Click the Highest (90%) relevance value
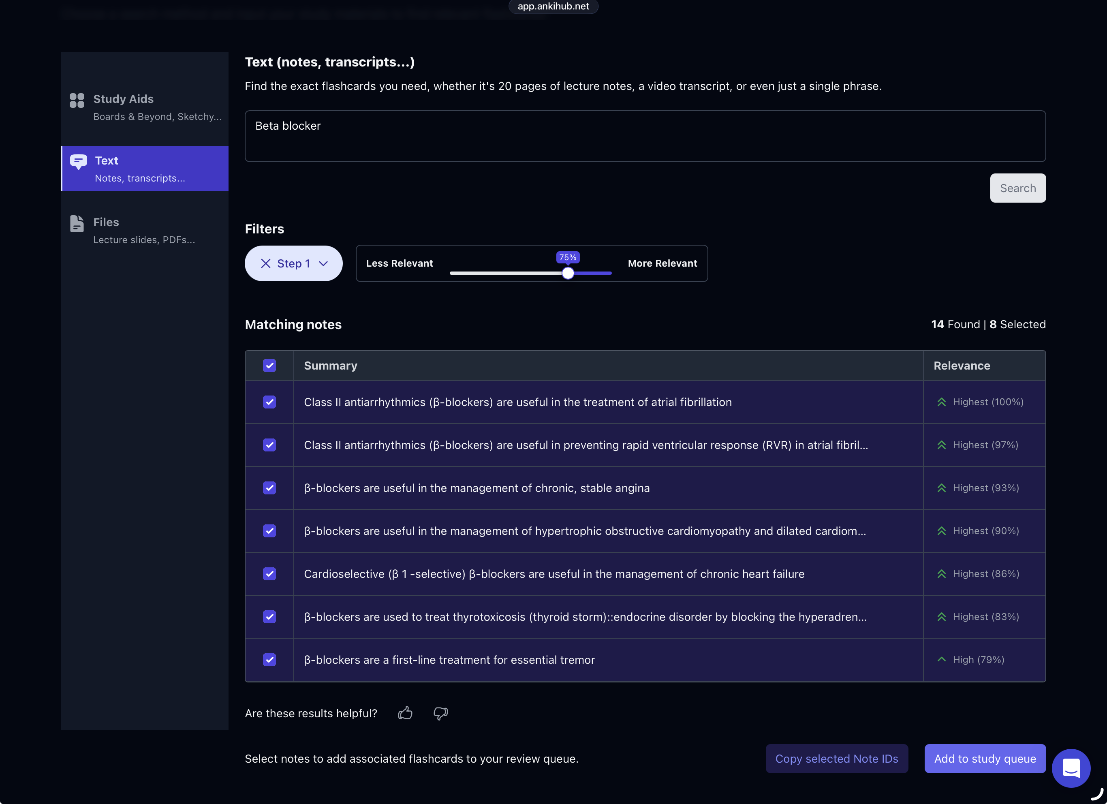This screenshot has width=1107, height=804. coord(986,531)
